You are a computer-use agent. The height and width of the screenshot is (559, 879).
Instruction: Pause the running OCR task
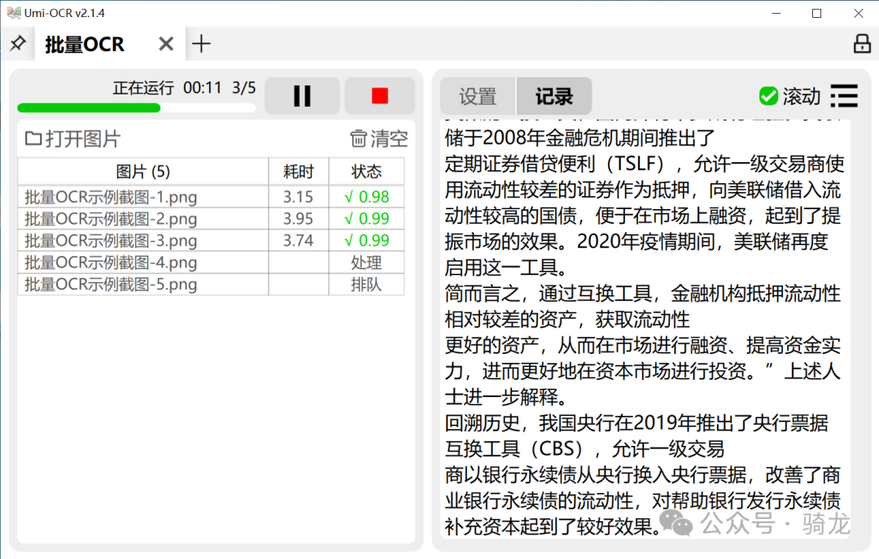[x=302, y=96]
